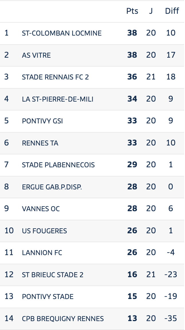Open the PONTIVY GSI team link

[x=42, y=121]
